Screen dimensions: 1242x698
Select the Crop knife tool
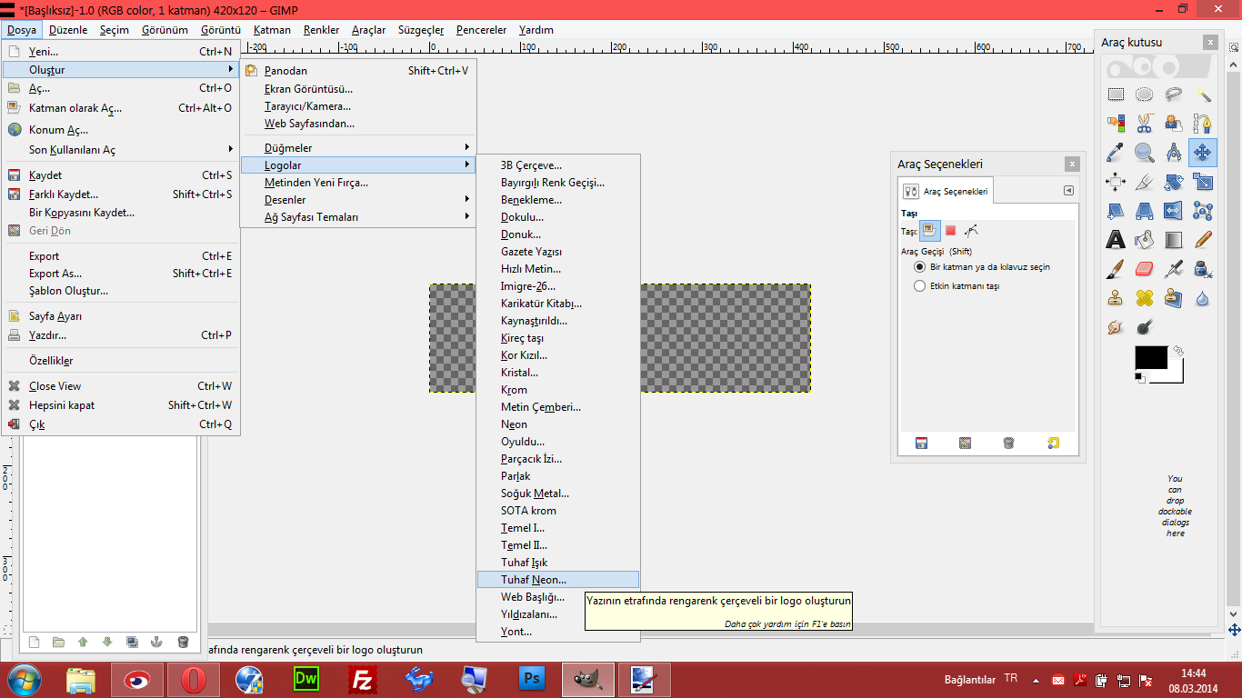coord(1145,182)
